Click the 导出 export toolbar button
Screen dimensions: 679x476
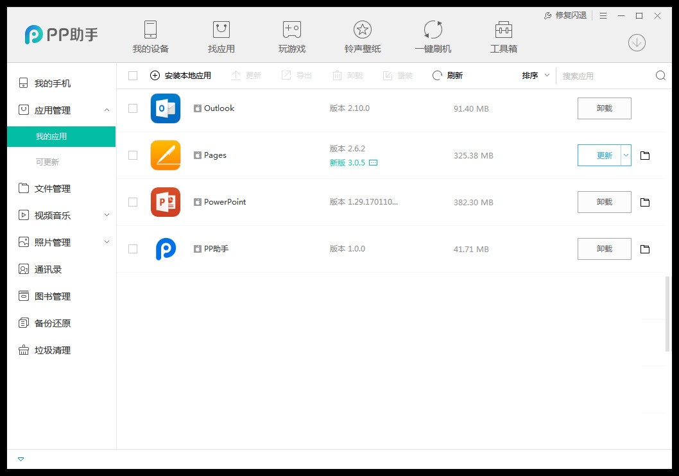[x=297, y=76]
